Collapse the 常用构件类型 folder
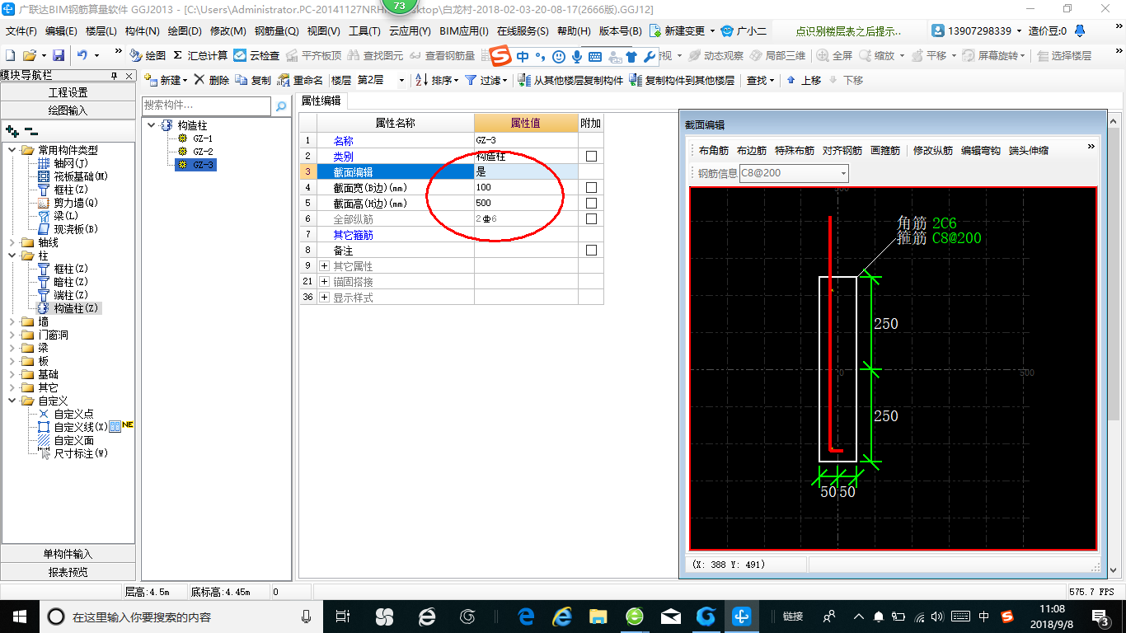This screenshot has width=1126, height=633. click(12, 150)
